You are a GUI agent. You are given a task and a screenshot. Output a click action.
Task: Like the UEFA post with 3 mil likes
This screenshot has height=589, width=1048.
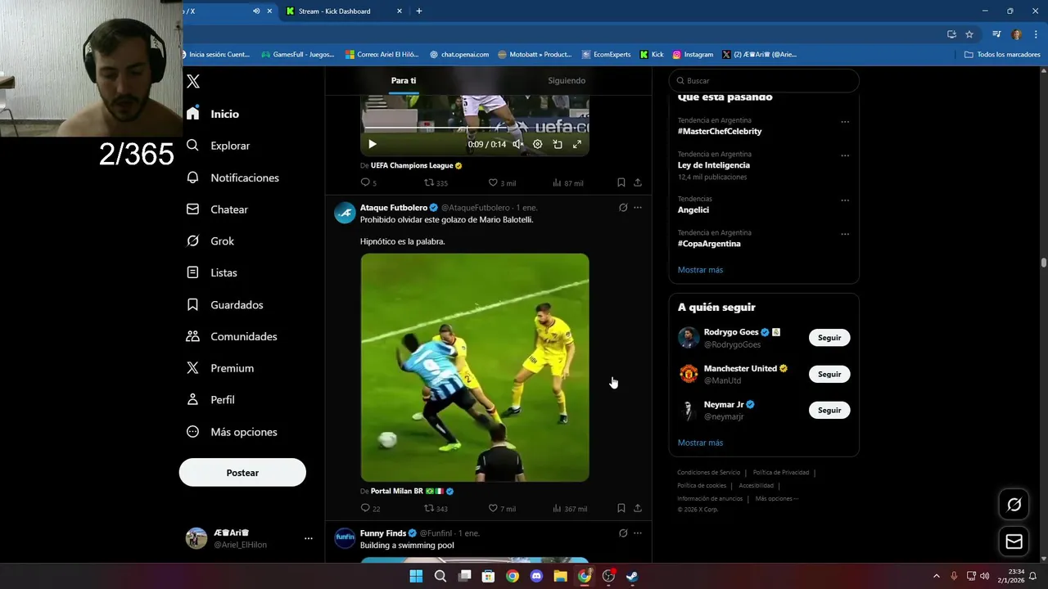pyautogui.click(x=502, y=182)
